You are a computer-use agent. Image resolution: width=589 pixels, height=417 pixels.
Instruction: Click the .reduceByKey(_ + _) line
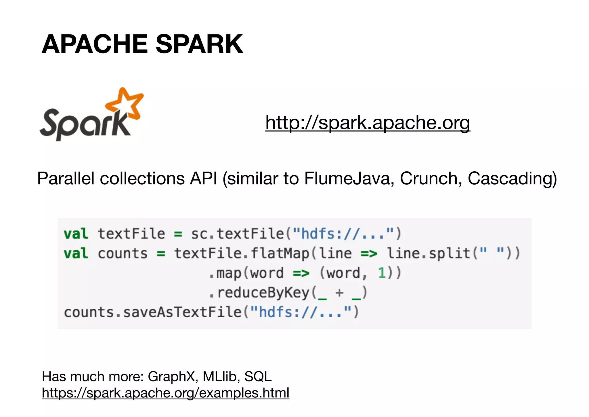288,293
